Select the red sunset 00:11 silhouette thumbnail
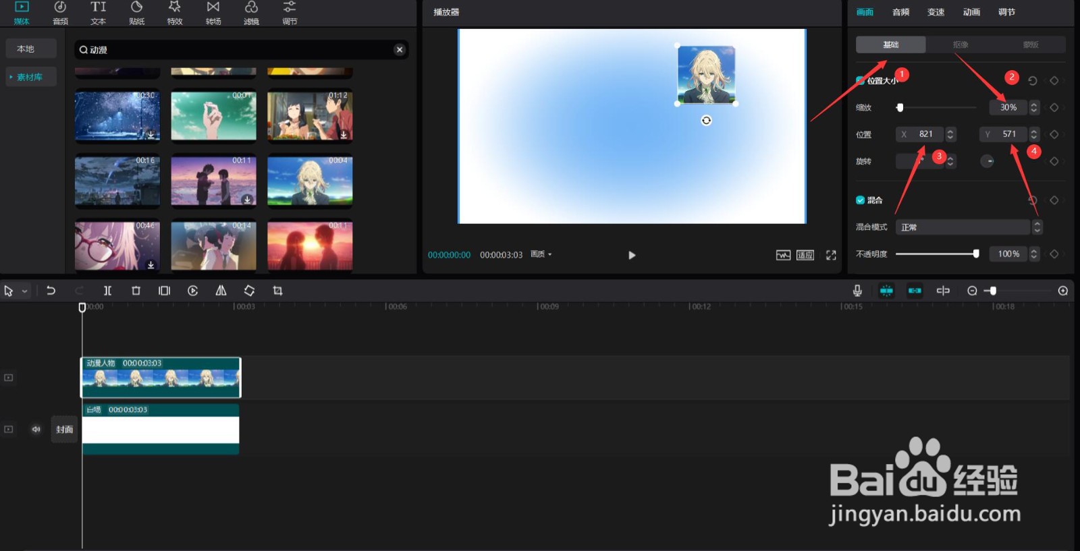Image resolution: width=1080 pixels, height=551 pixels. click(310, 245)
